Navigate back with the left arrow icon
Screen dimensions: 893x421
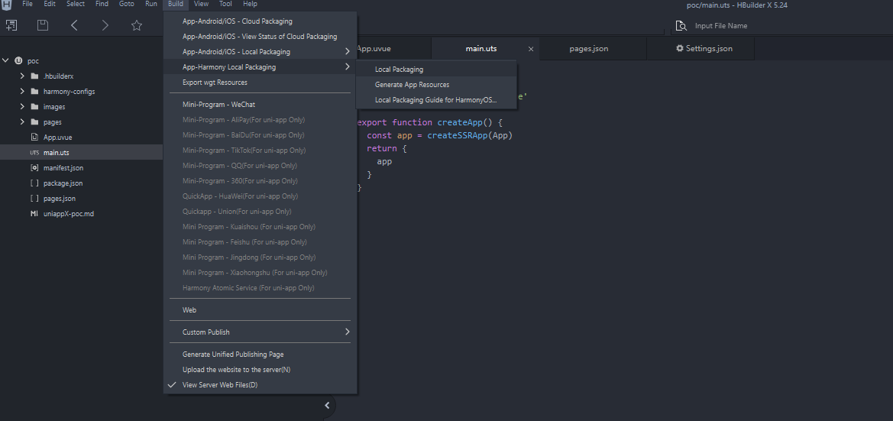pos(74,25)
